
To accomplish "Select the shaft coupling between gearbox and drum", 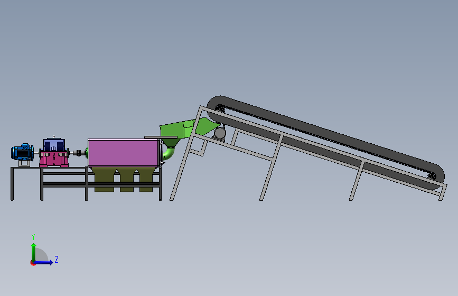I will click(x=79, y=153).
